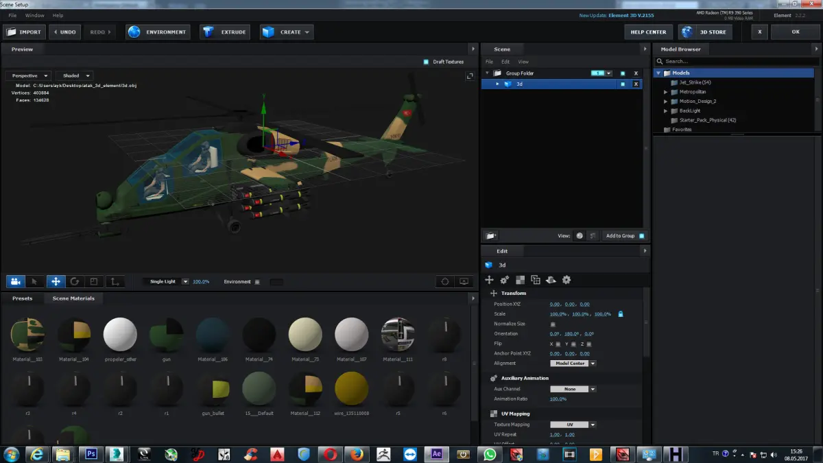Toggle the Flip Z checkbox
823x463 pixels.
(588, 344)
